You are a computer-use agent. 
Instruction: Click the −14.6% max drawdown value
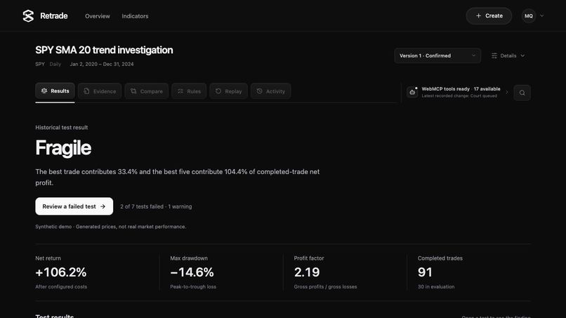192,272
